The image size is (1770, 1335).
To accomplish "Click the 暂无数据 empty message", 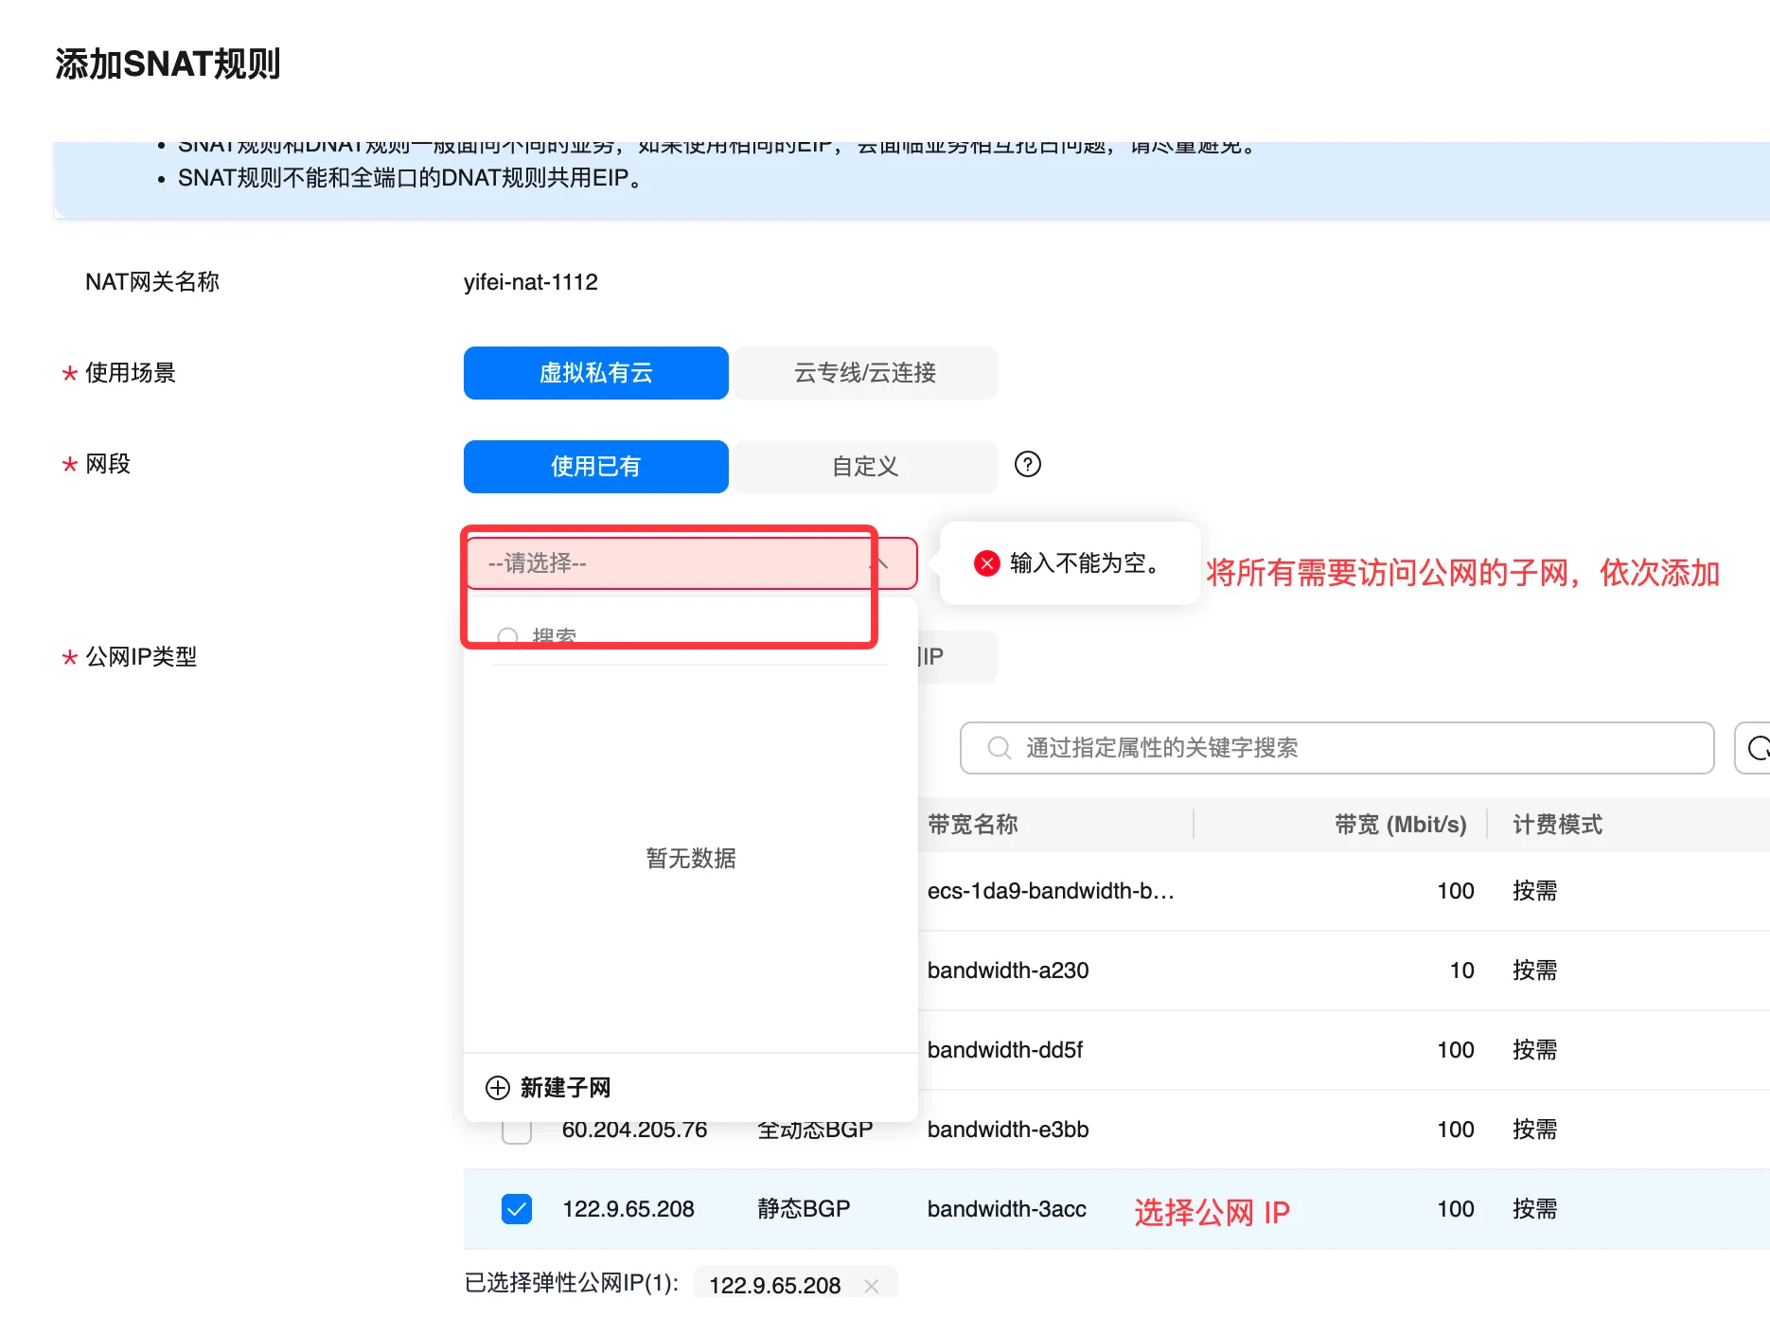I will point(690,858).
